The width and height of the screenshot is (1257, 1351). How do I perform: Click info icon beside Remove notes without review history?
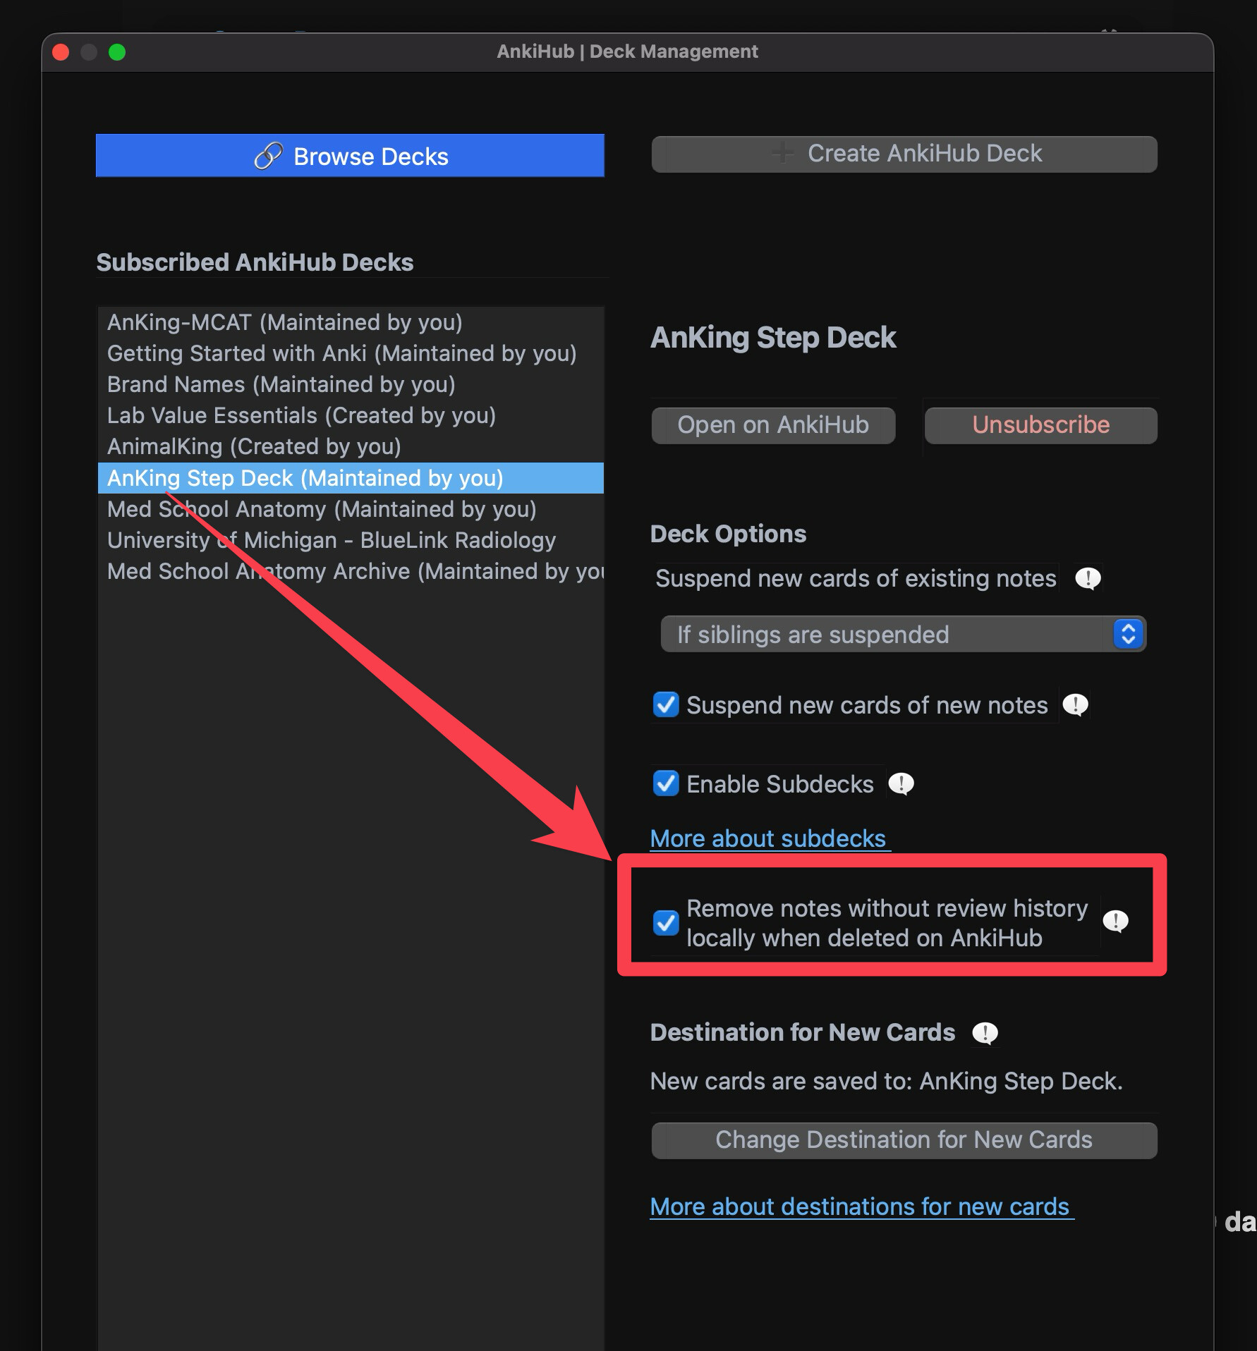coord(1115,922)
